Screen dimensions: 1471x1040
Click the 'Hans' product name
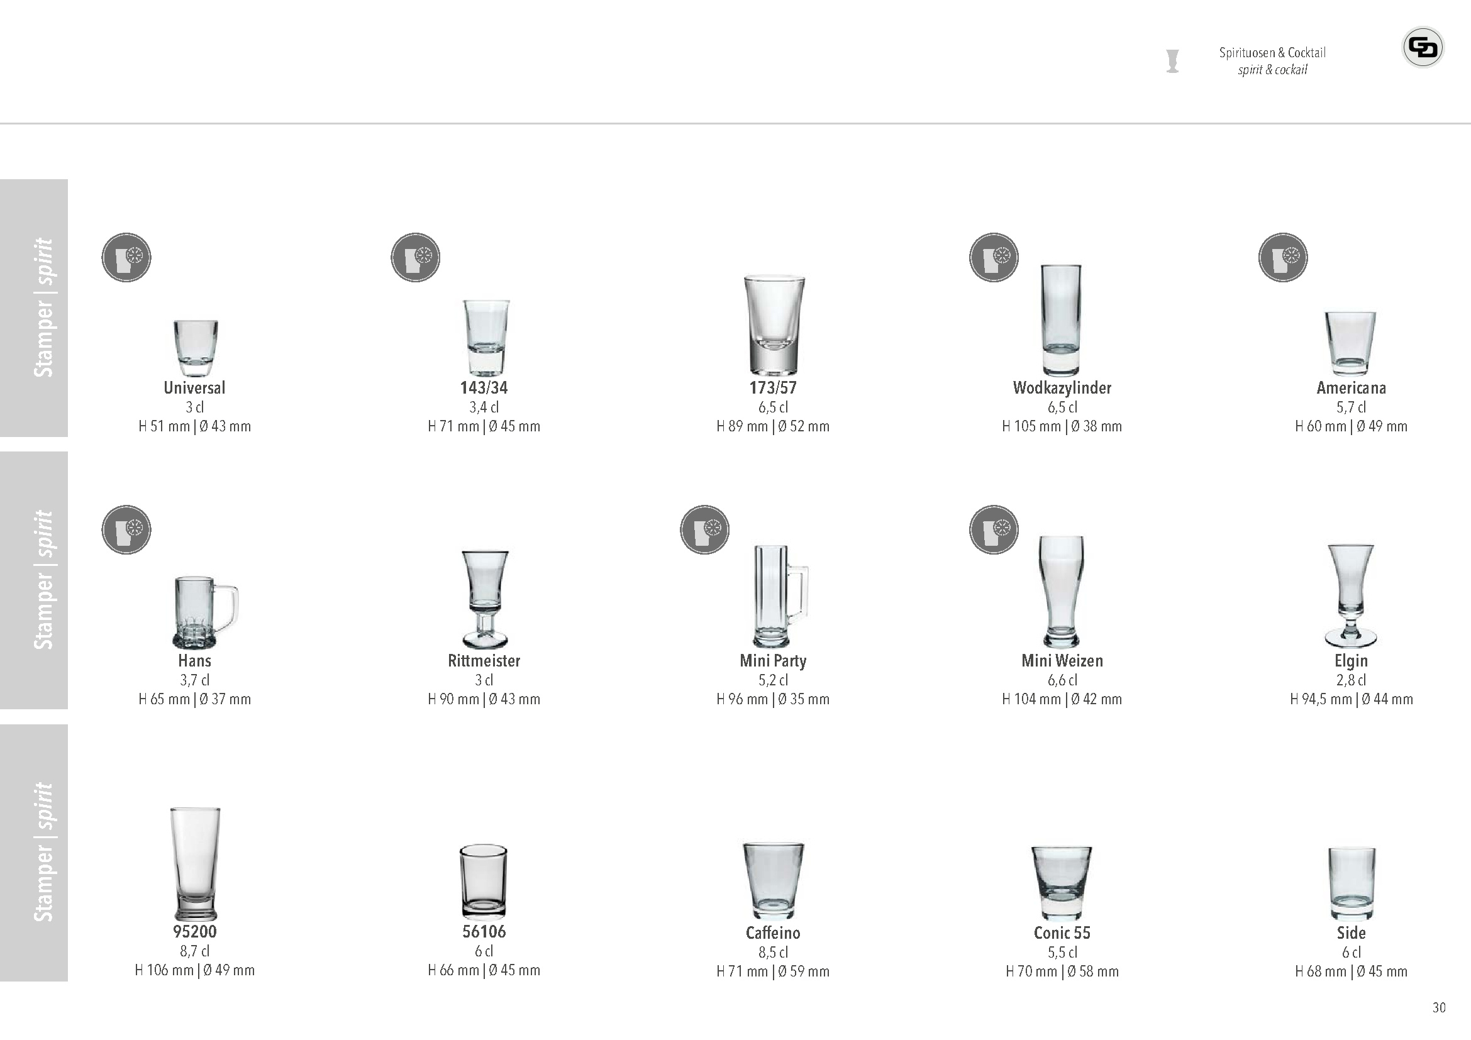[x=195, y=660]
